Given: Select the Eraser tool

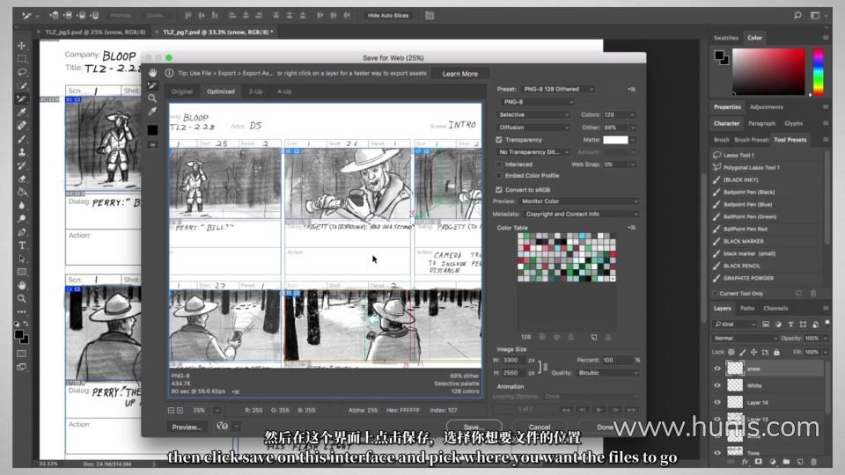Looking at the screenshot, I should (x=21, y=179).
